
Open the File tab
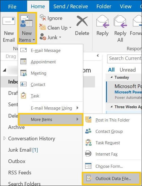[x=12, y=7]
